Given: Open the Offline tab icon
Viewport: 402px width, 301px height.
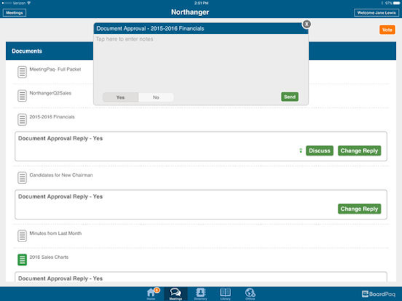Looking at the screenshot, I should [250, 294].
